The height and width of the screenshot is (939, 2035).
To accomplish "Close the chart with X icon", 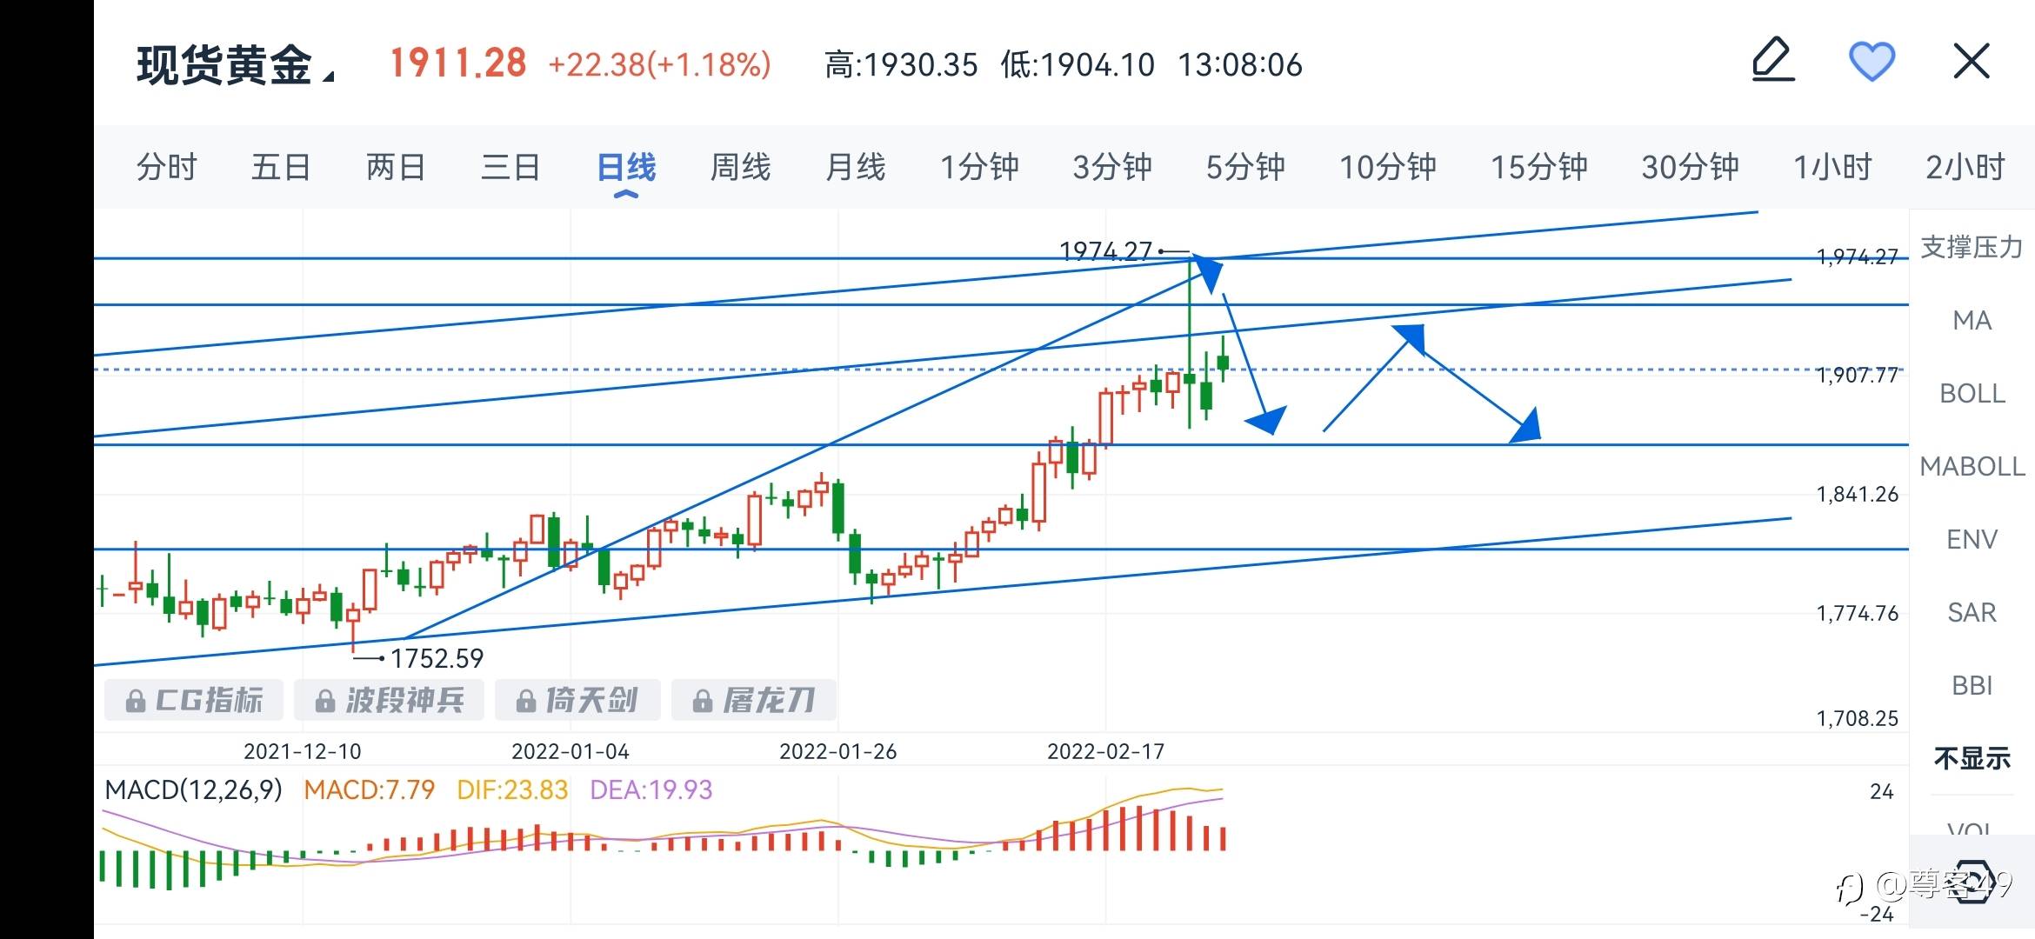I will (1972, 62).
